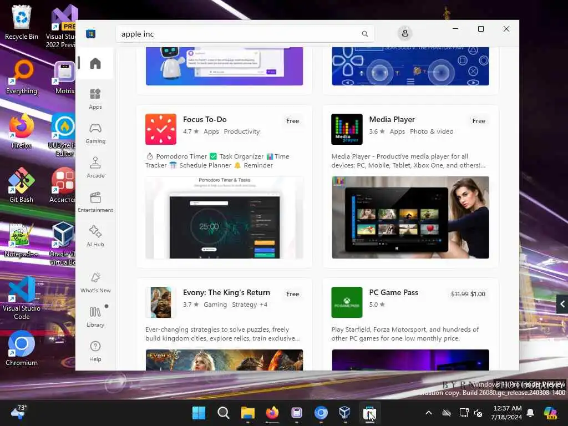Click 'Productivity' category text under Focus To-Do
The height and width of the screenshot is (426, 568).
point(242,131)
